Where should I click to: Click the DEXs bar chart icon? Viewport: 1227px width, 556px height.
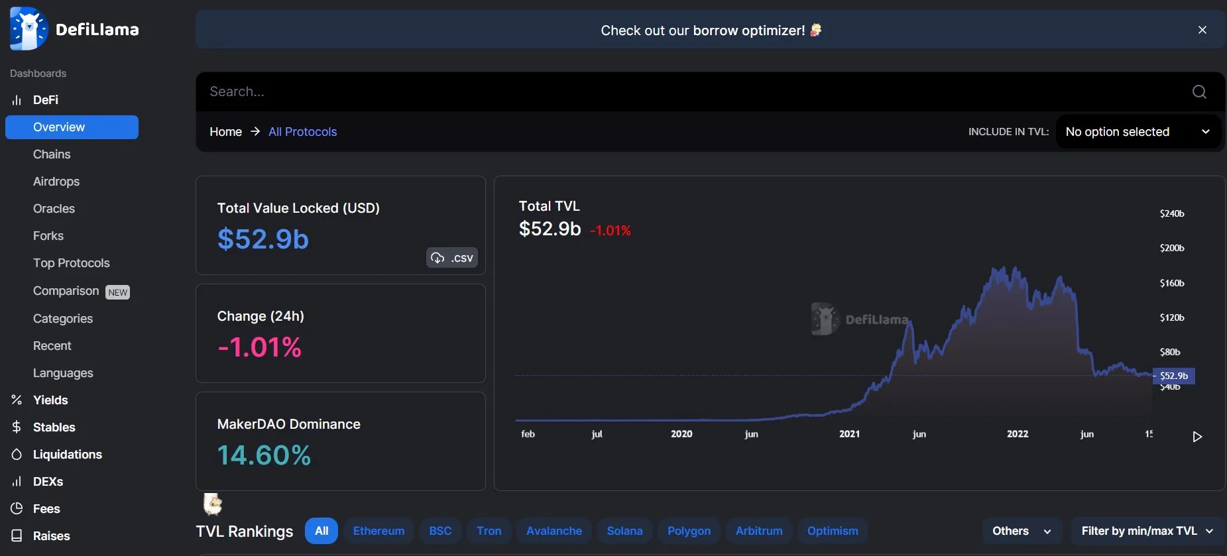point(17,481)
